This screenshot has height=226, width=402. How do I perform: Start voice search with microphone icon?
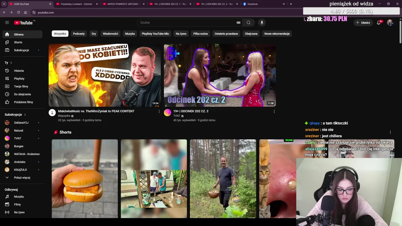coord(262,23)
